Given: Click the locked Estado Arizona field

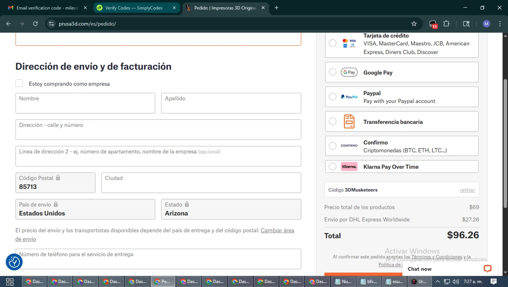Looking at the screenshot, I should 231,209.
